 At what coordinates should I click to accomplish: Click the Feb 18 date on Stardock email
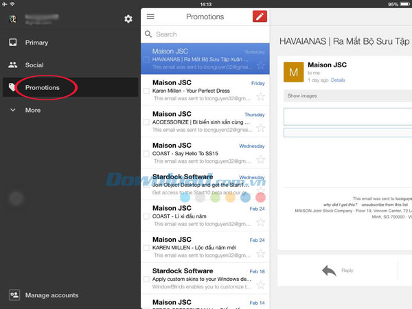257,271
